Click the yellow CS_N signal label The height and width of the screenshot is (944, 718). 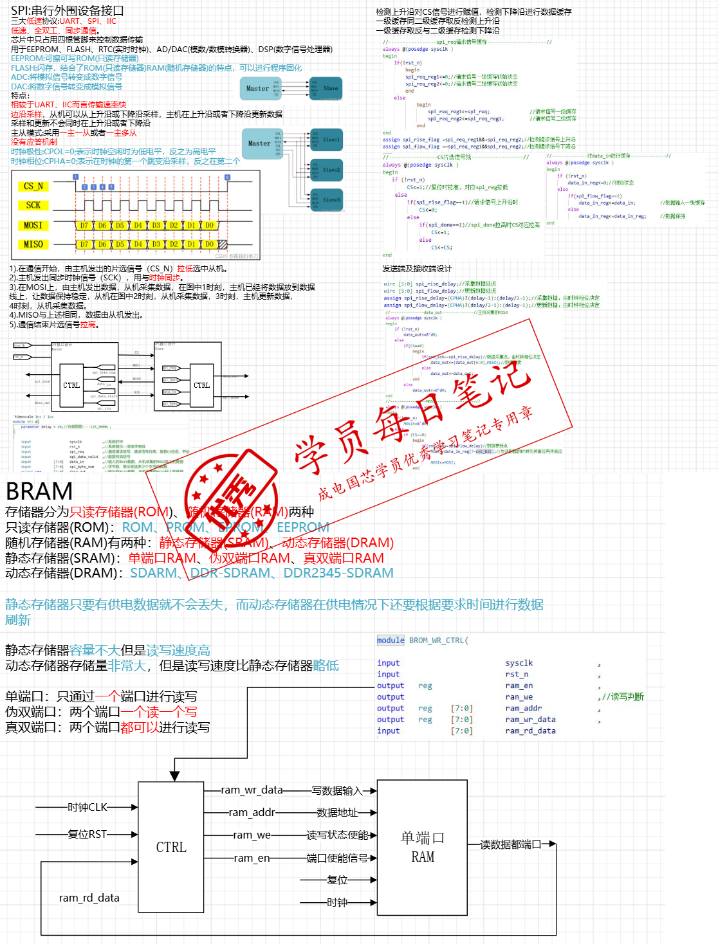click(x=33, y=186)
